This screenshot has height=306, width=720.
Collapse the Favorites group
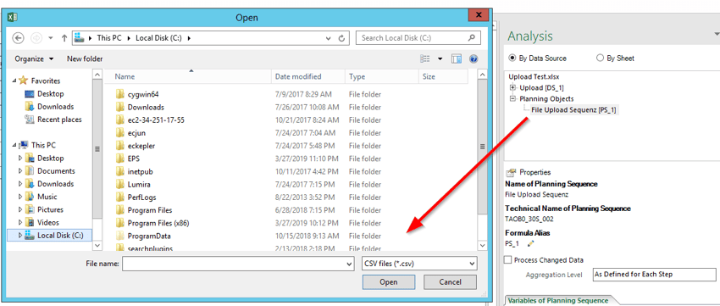(14, 81)
